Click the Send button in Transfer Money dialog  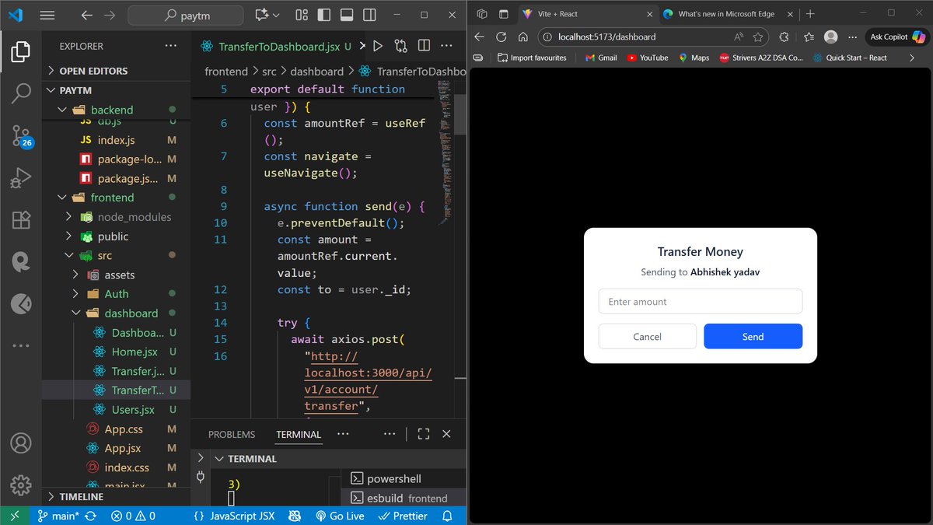click(752, 337)
